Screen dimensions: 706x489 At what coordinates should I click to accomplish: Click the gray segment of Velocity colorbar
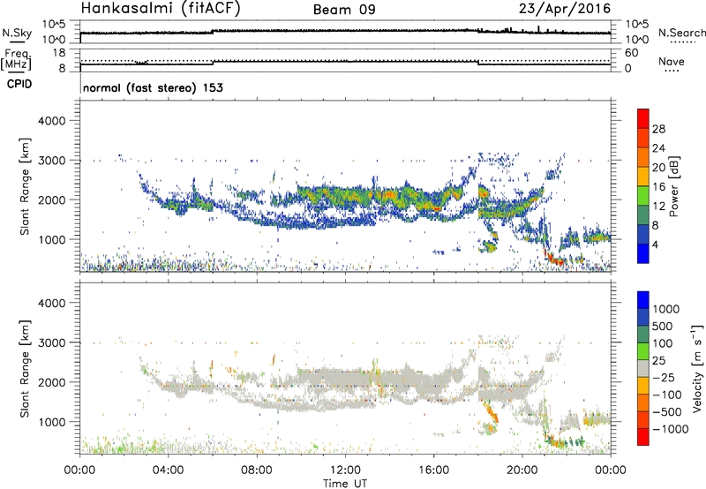(643, 369)
